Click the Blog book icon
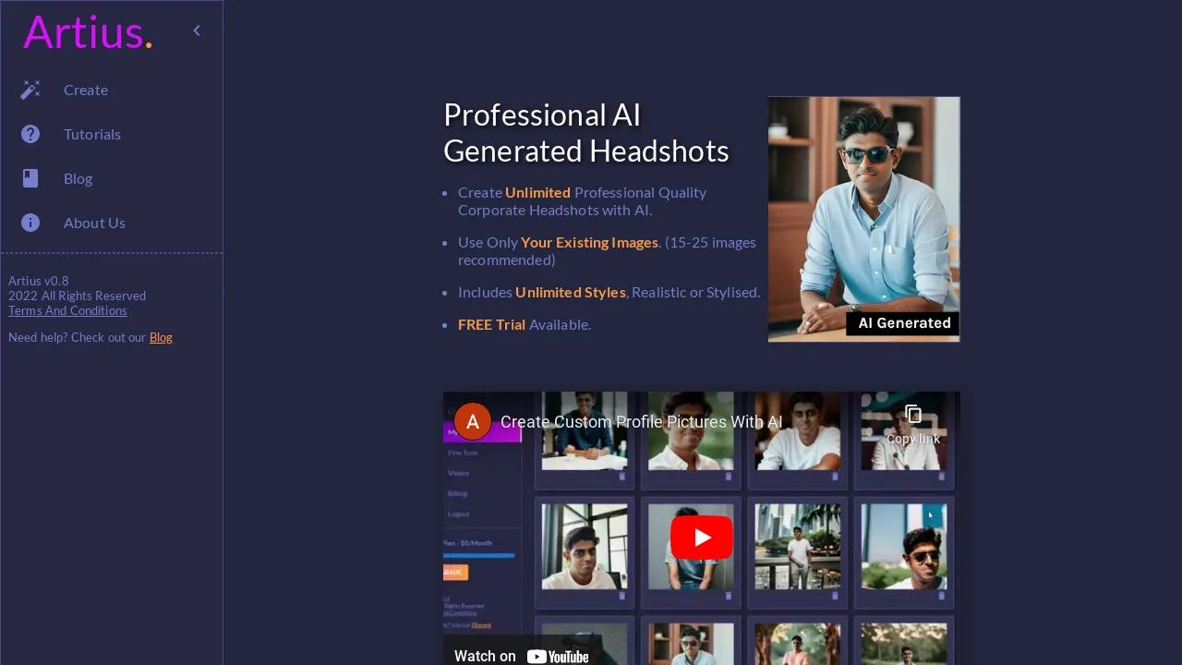The height and width of the screenshot is (665, 1182). coord(30,178)
